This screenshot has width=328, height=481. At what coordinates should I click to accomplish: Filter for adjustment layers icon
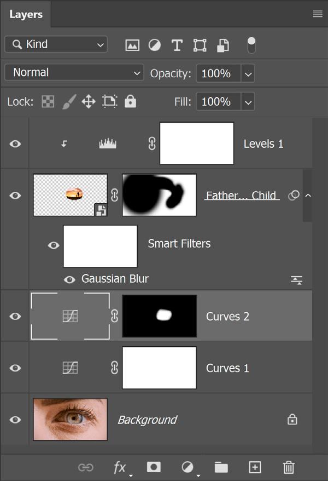155,45
